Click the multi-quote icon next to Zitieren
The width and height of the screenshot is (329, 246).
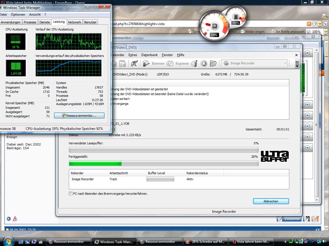[x=306, y=219]
